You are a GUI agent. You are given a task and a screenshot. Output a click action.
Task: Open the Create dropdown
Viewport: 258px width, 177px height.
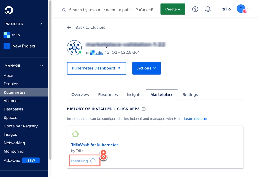(x=173, y=9)
